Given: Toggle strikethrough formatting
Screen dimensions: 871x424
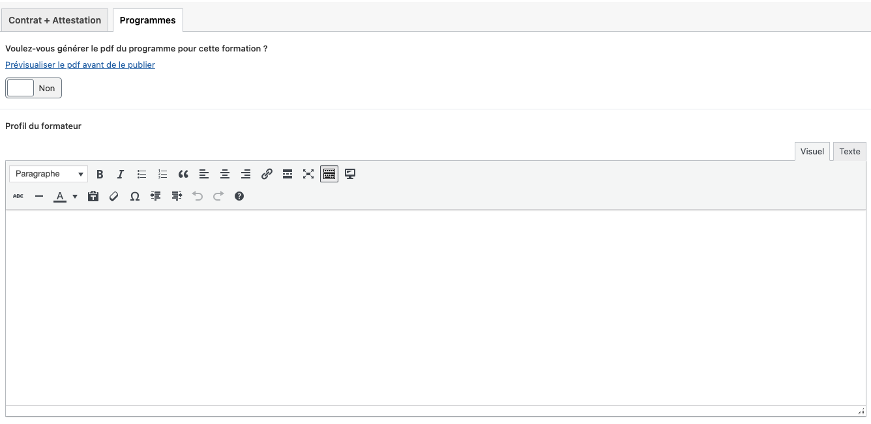Looking at the screenshot, I should (x=18, y=196).
